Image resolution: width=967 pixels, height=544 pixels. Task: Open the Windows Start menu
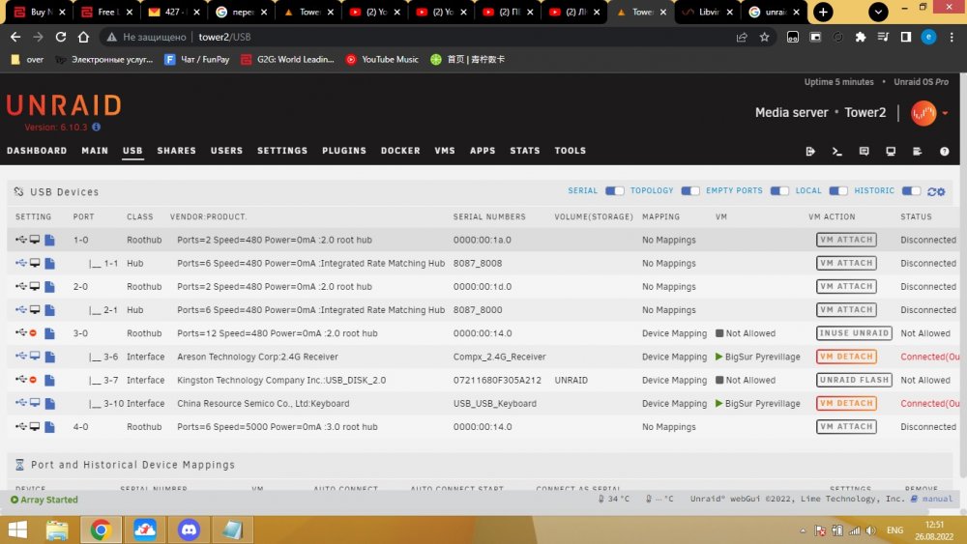click(17, 530)
